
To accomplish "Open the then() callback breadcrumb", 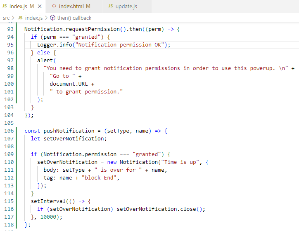I will [74, 18].
